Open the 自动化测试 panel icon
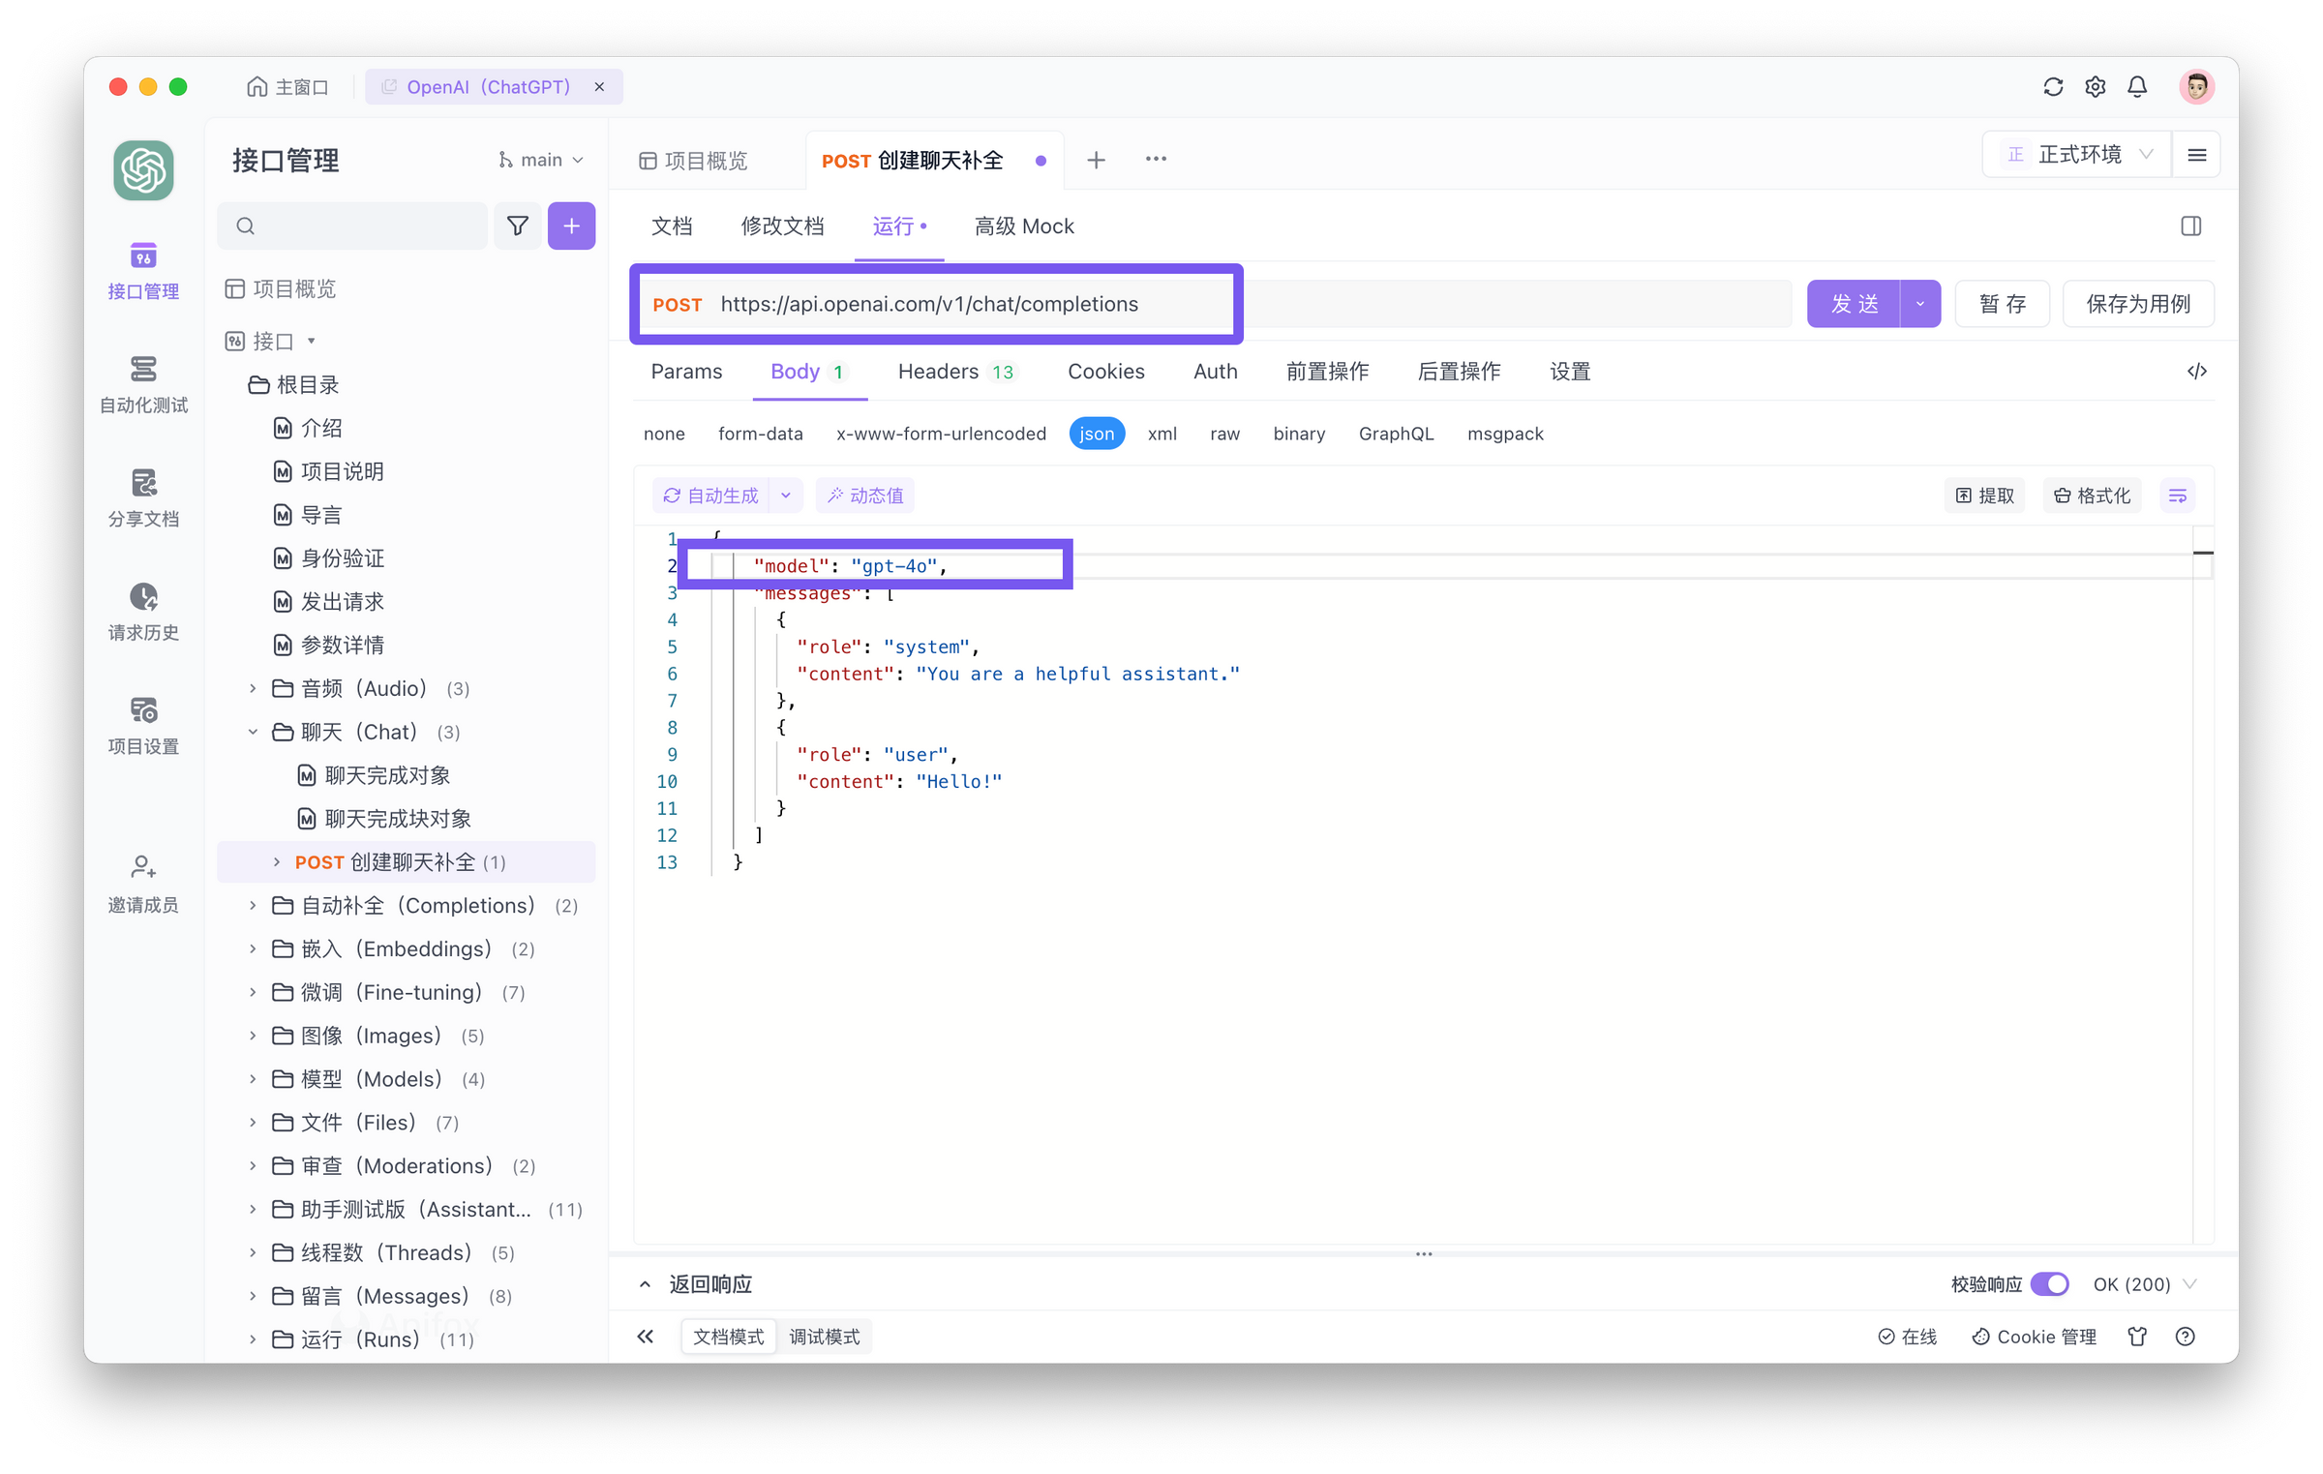The height and width of the screenshot is (1474, 2323). 142,384
